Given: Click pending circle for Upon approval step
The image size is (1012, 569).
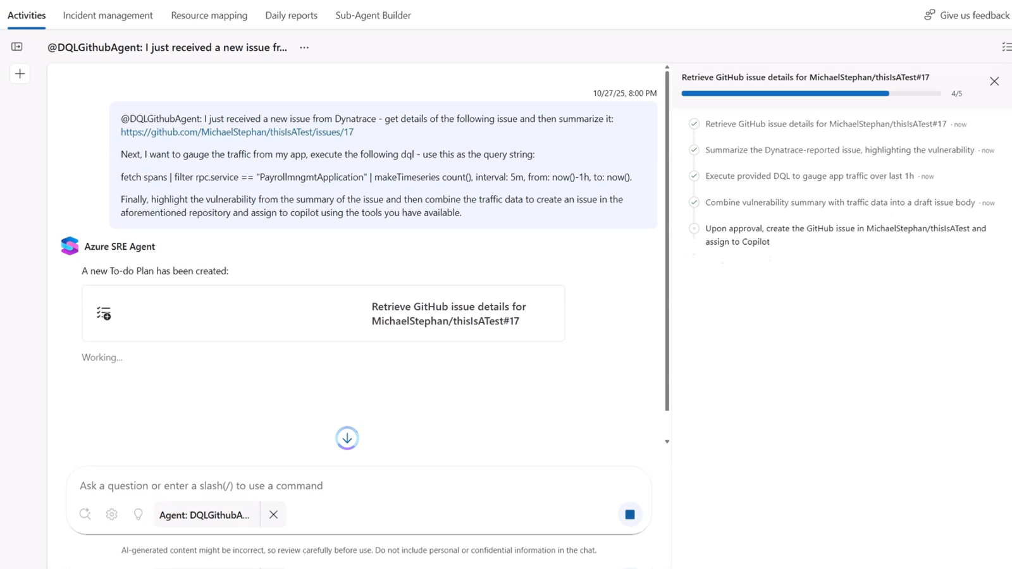Looking at the screenshot, I should pyautogui.click(x=694, y=228).
